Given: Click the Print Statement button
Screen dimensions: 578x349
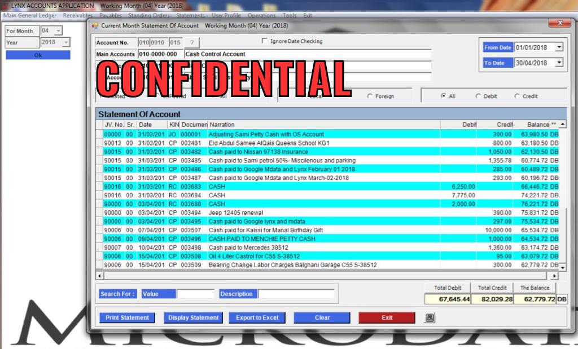Looking at the screenshot, I should (x=127, y=317).
